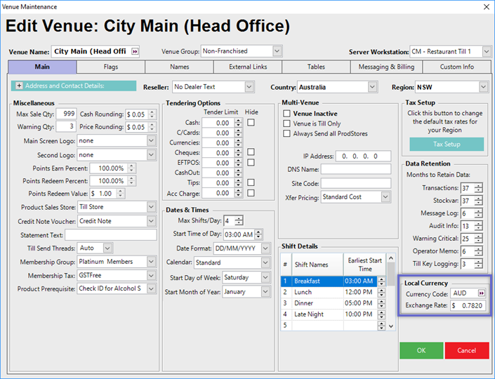Click the Currency Code lookup arrow icon

(481, 293)
